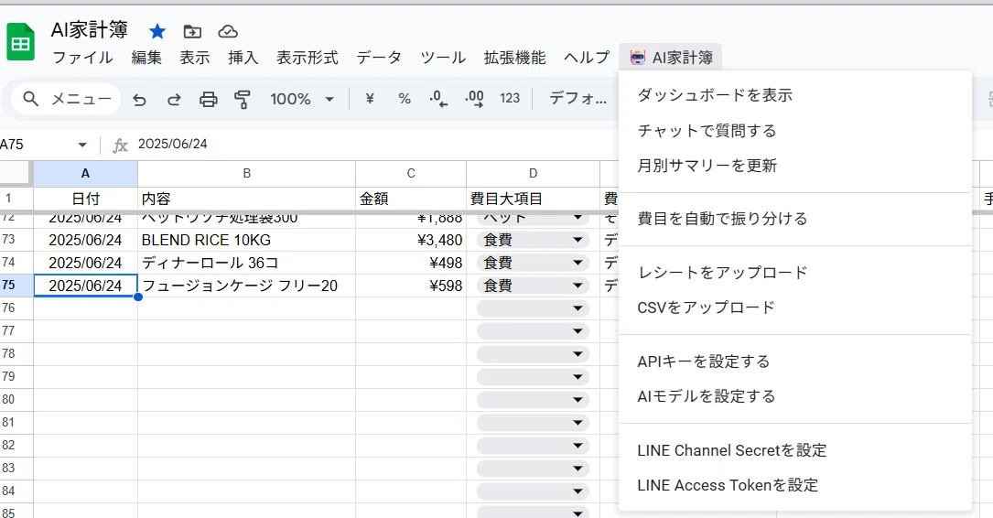Open the zoom 100% dropdown
The image size is (993, 518).
click(301, 99)
